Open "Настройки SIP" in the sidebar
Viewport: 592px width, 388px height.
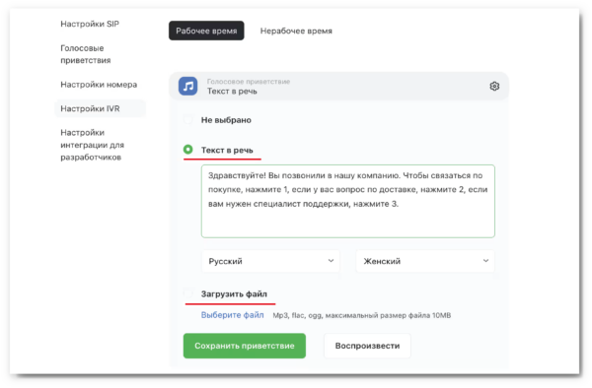[x=90, y=24]
